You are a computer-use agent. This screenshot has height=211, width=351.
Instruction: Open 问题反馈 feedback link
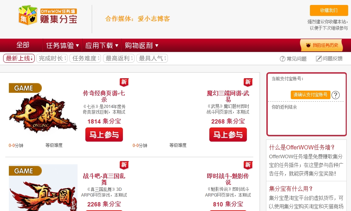click(329, 59)
